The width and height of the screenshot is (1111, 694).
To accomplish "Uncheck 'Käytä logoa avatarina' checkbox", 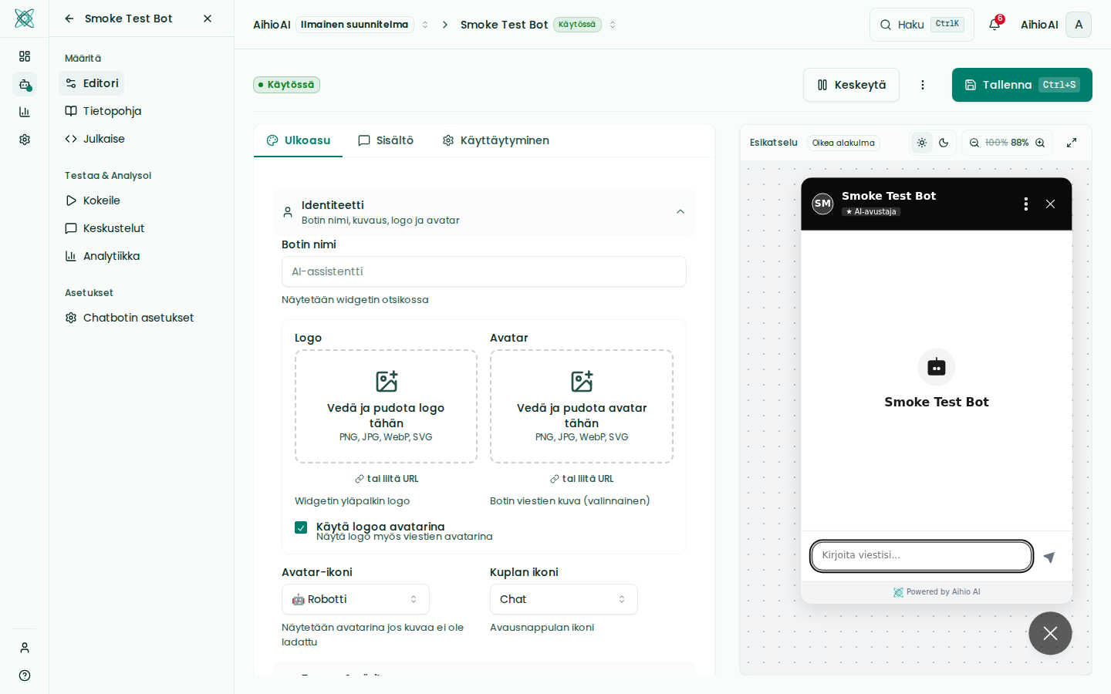I will pos(301,527).
